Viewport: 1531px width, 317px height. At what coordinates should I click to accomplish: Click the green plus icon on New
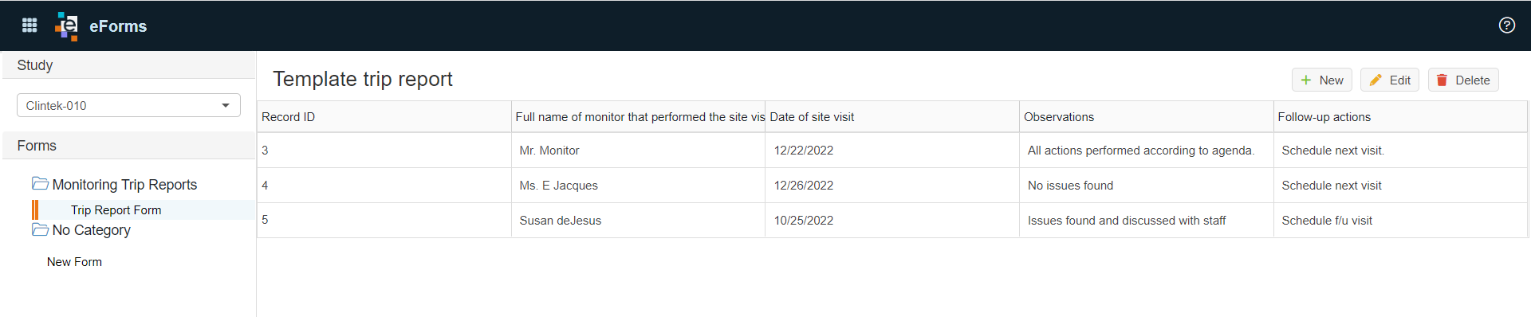1306,80
